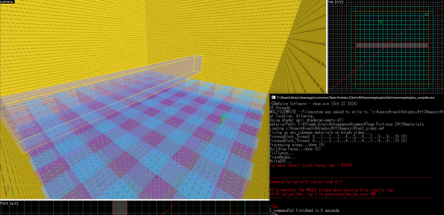Select the green player entity in camera view
444x215 pixels.
[x=223, y=119]
